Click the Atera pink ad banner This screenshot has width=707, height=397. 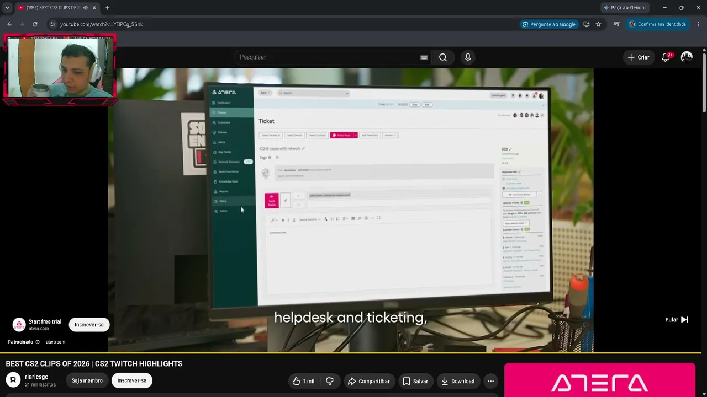(599, 380)
